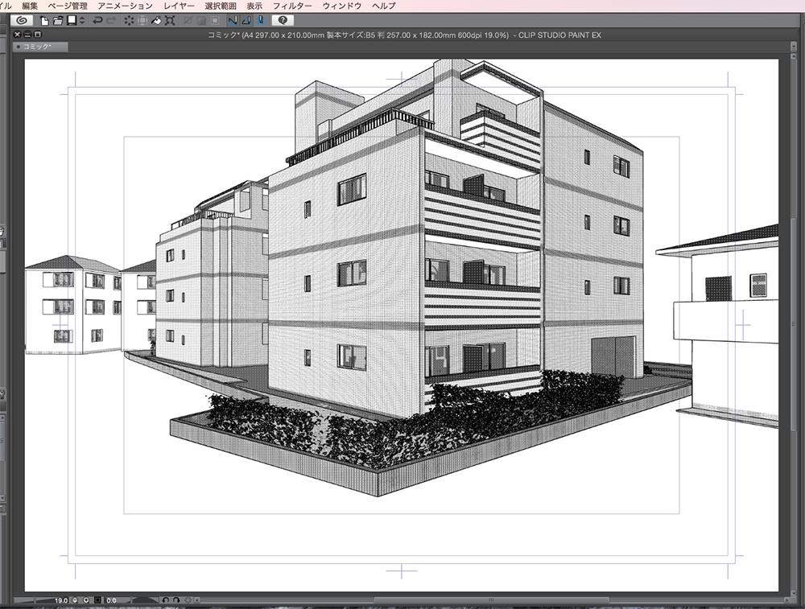Switch to the コミック* canvas tab
The height and width of the screenshot is (609, 805).
(x=36, y=47)
